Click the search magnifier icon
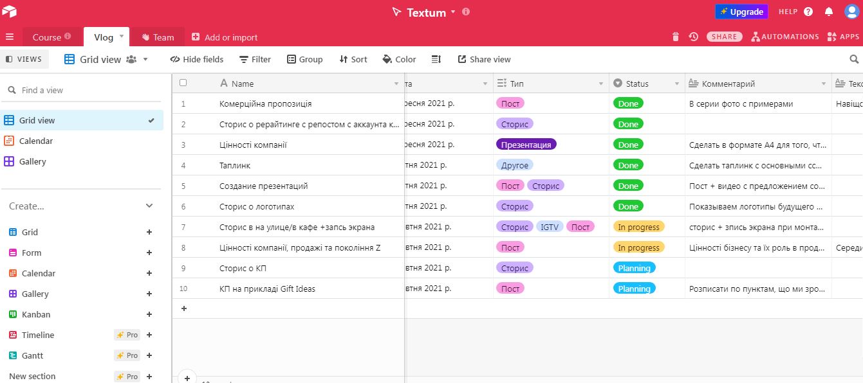The width and height of the screenshot is (863, 383). 854,59
